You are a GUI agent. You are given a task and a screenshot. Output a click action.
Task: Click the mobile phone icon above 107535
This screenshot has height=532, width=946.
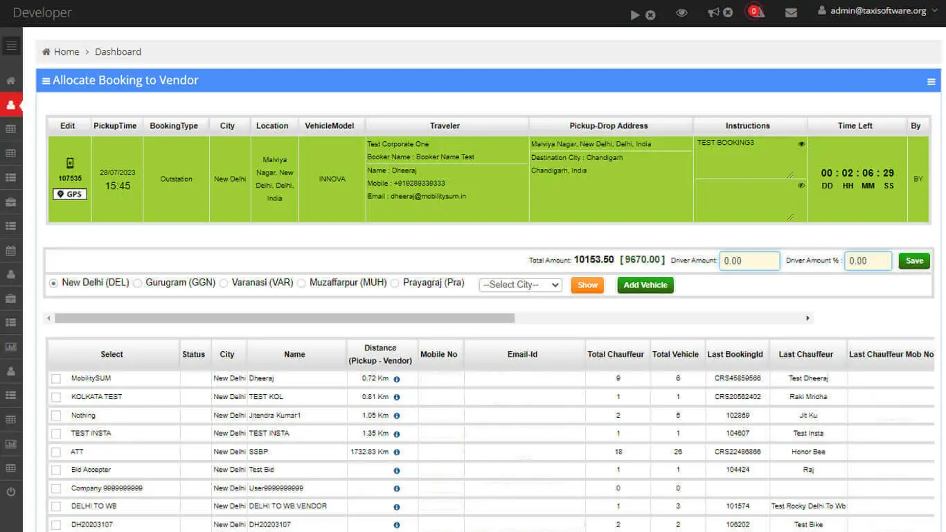coord(70,163)
